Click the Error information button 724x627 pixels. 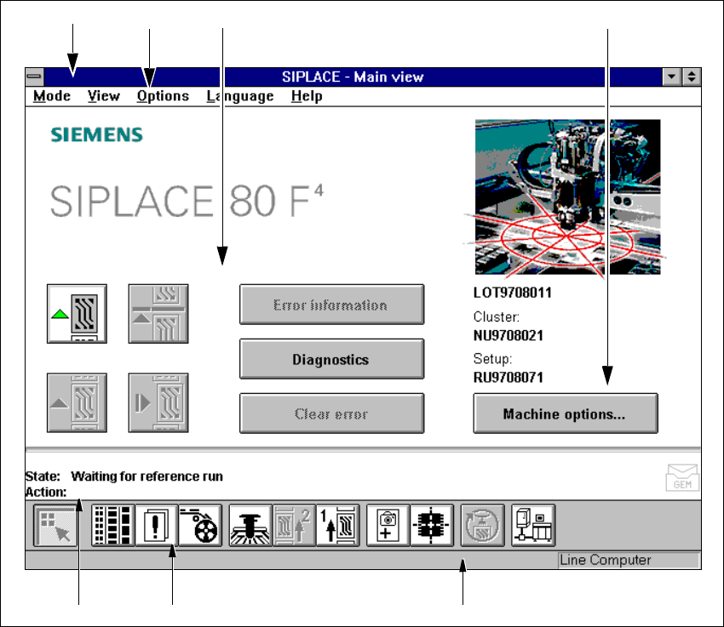point(331,305)
